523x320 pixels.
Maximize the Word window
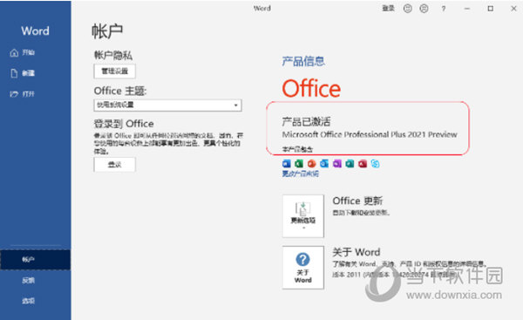pyautogui.click(x=490, y=9)
